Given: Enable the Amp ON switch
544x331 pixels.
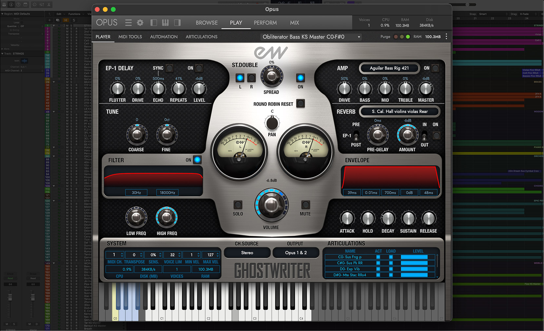Looking at the screenshot, I should (x=435, y=68).
